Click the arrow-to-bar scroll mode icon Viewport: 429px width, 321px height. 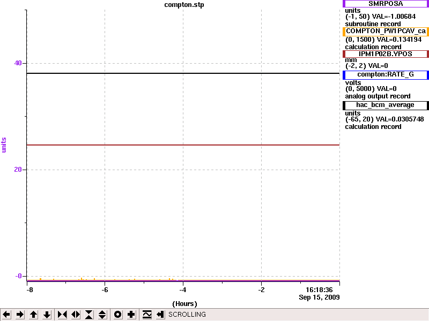[x=160, y=315]
